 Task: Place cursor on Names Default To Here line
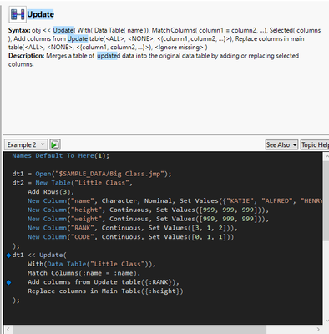point(61,155)
